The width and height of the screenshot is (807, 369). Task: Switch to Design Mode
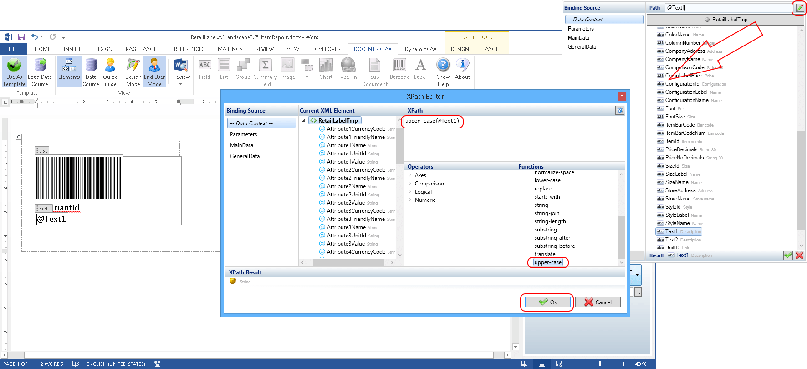coord(133,72)
